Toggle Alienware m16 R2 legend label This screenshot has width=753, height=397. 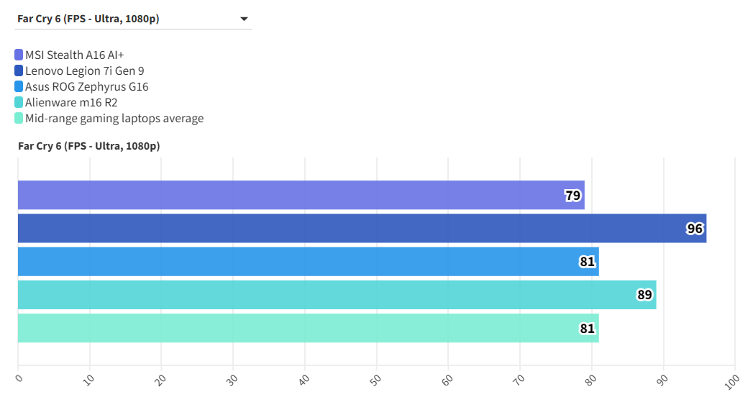[71, 102]
